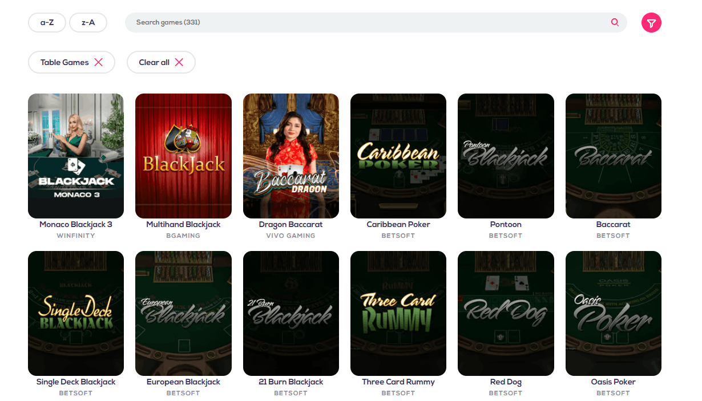
Task: Open Caribbean Poker game thumbnail
Action: (x=398, y=156)
